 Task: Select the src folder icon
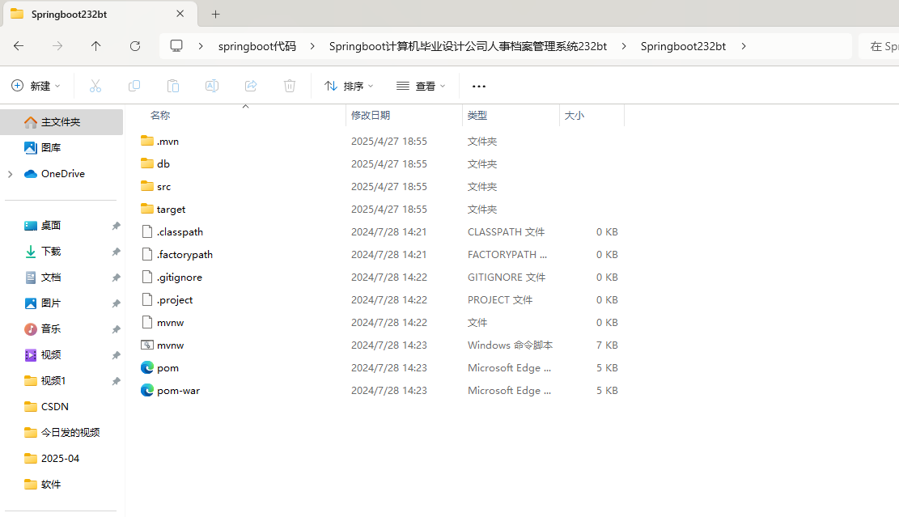coord(147,186)
